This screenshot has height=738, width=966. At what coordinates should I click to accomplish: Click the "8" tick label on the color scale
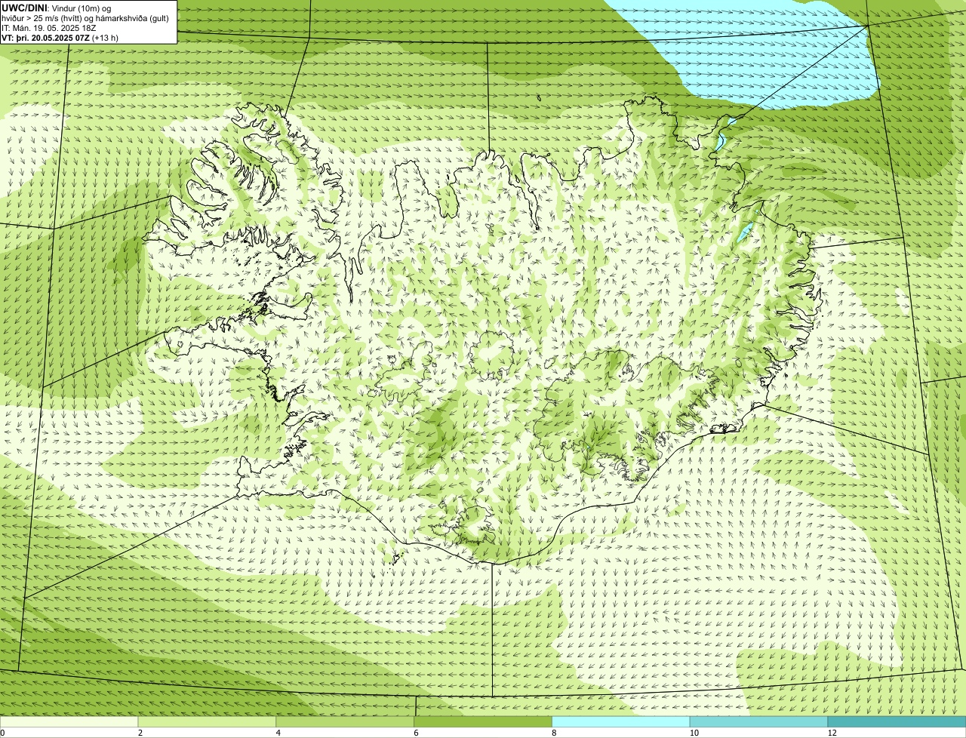pos(555,733)
